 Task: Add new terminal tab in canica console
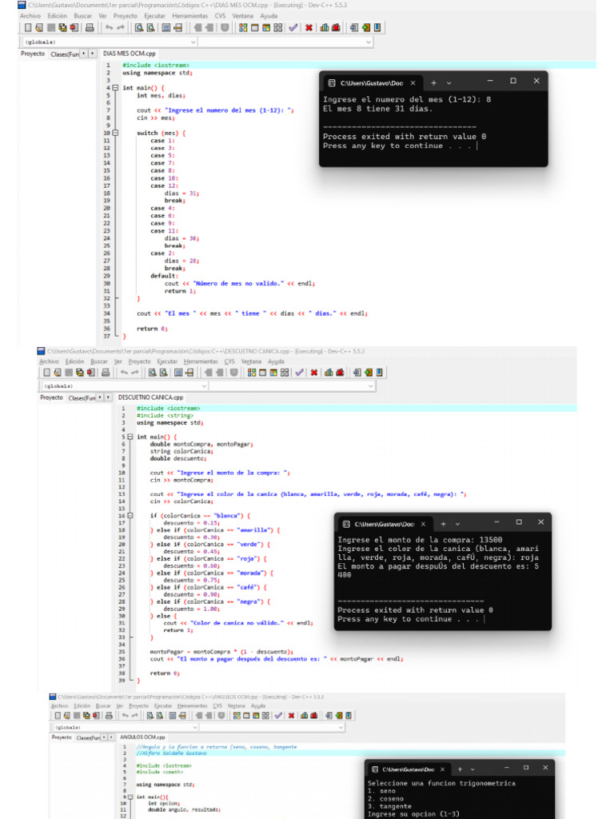point(443,523)
